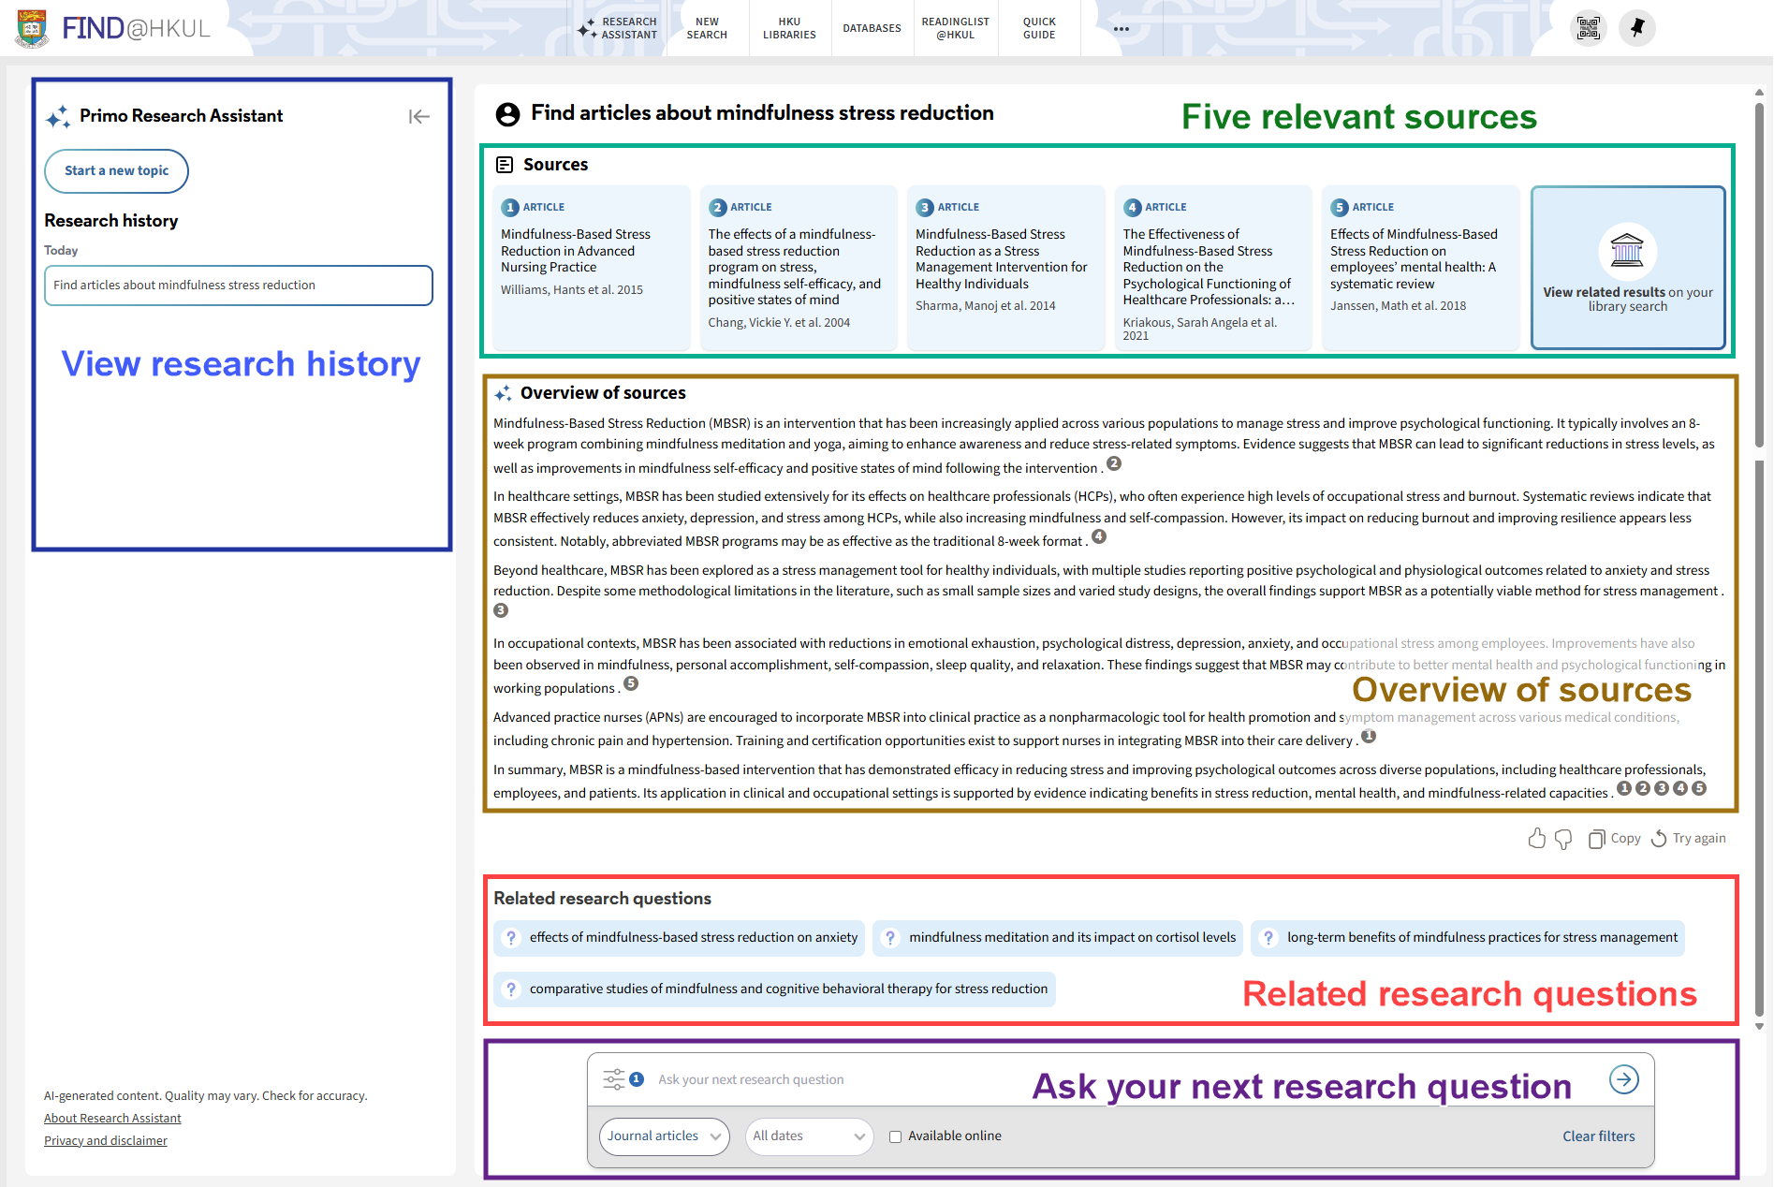The height and width of the screenshot is (1187, 1774).
Task: Click the library building icon for related results
Action: (1627, 251)
